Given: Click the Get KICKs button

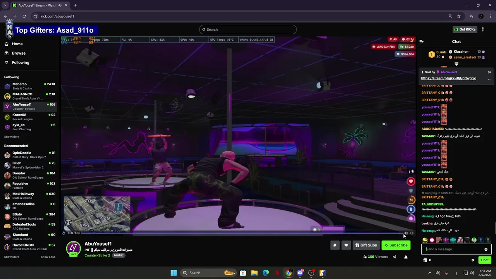Looking at the screenshot, I should pos(465,29).
